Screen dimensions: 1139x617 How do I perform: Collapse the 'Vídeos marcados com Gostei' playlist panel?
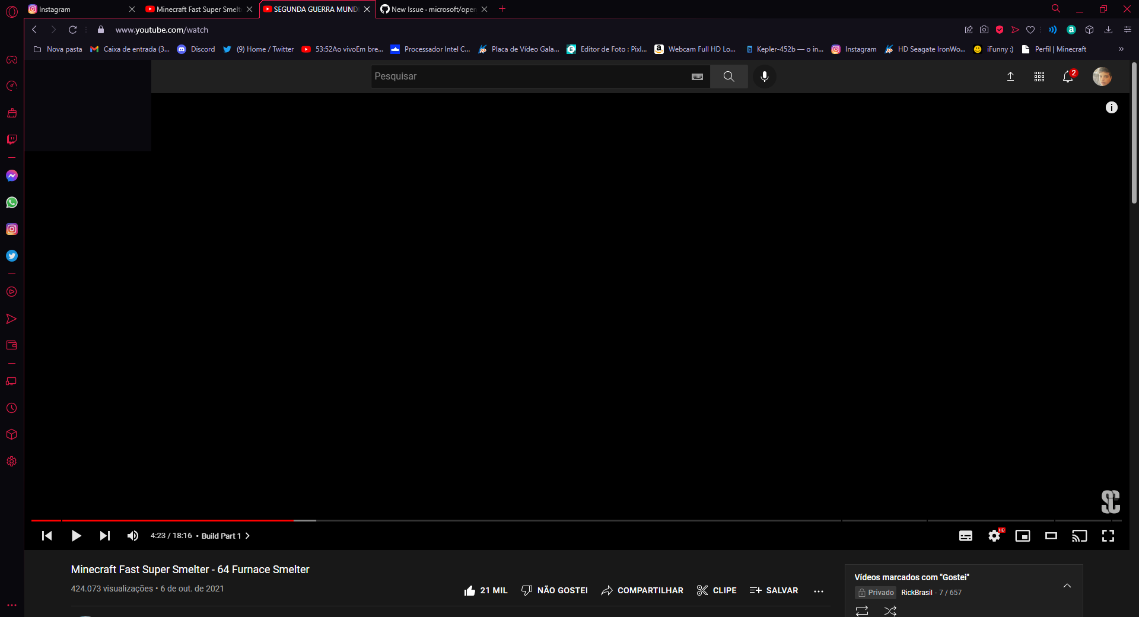coord(1068,586)
